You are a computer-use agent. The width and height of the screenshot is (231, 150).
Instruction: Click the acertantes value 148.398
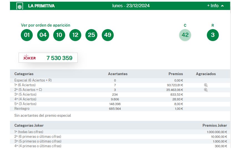[115, 104]
